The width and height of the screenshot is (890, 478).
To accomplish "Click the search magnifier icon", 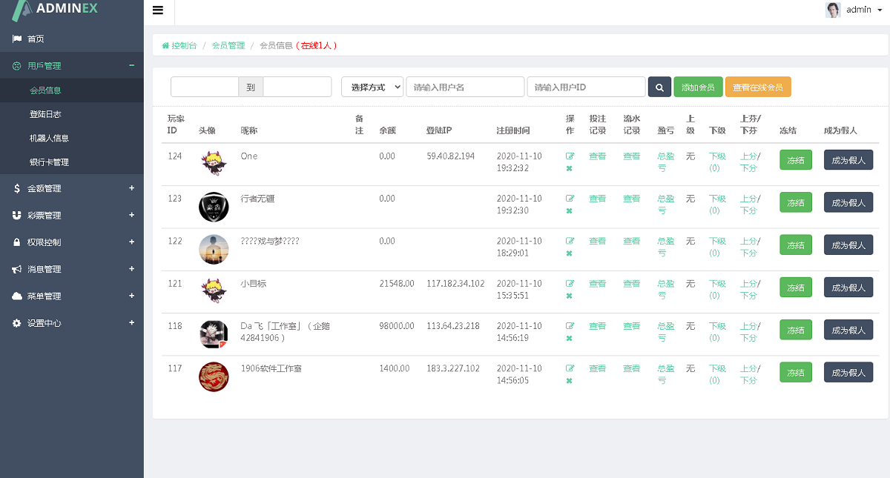I will click(x=659, y=87).
